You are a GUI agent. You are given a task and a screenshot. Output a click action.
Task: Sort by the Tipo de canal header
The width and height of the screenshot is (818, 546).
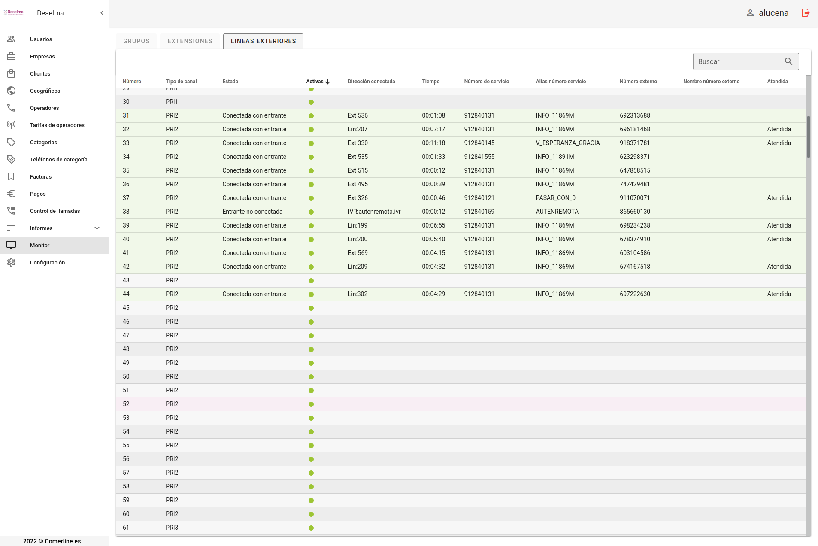tap(181, 82)
